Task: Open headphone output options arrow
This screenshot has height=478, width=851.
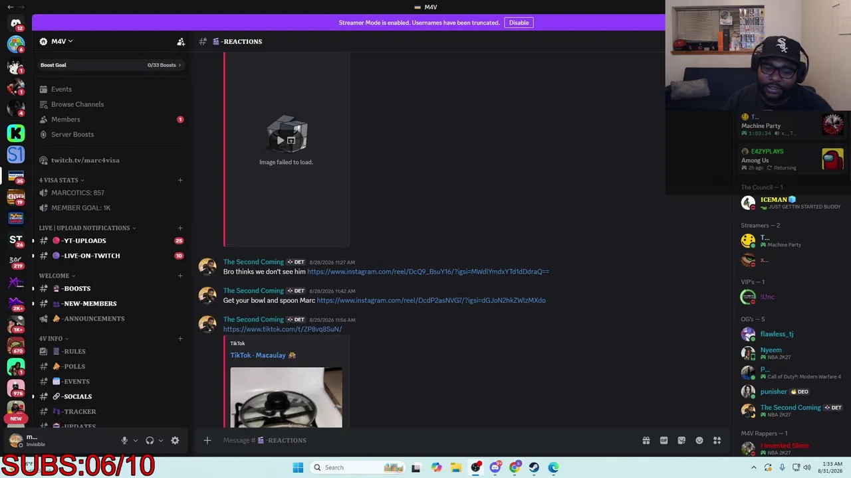Action: (x=161, y=440)
